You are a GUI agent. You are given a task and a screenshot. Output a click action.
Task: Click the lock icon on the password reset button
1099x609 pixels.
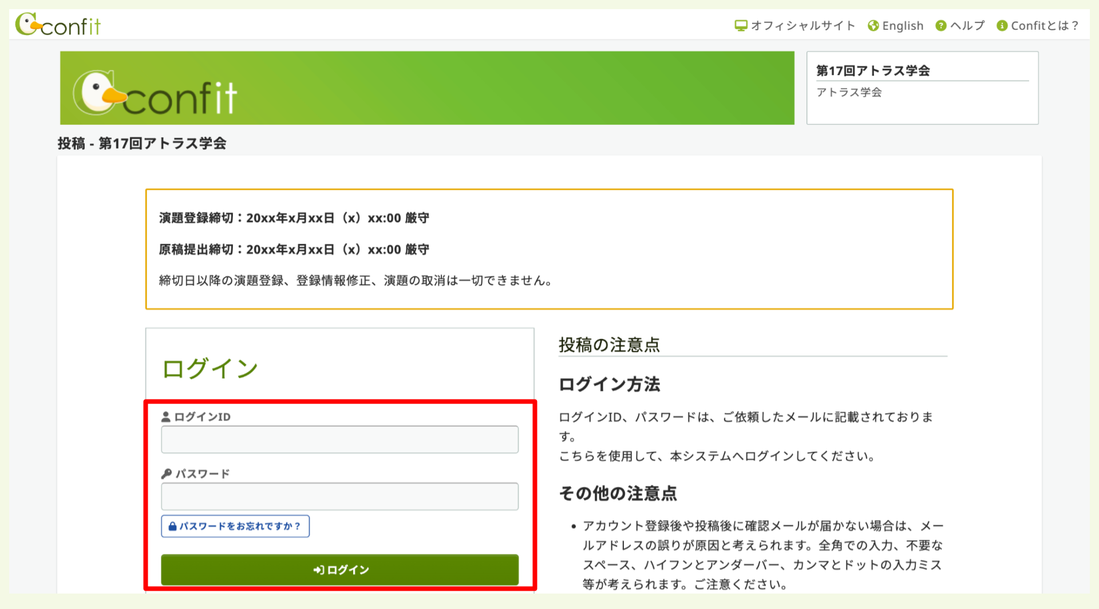tap(172, 526)
